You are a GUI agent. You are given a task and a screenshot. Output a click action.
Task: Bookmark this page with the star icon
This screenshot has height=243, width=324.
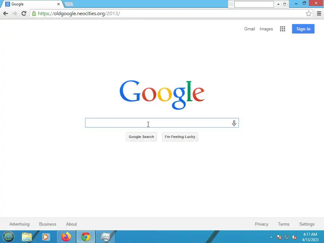[308, 14]
